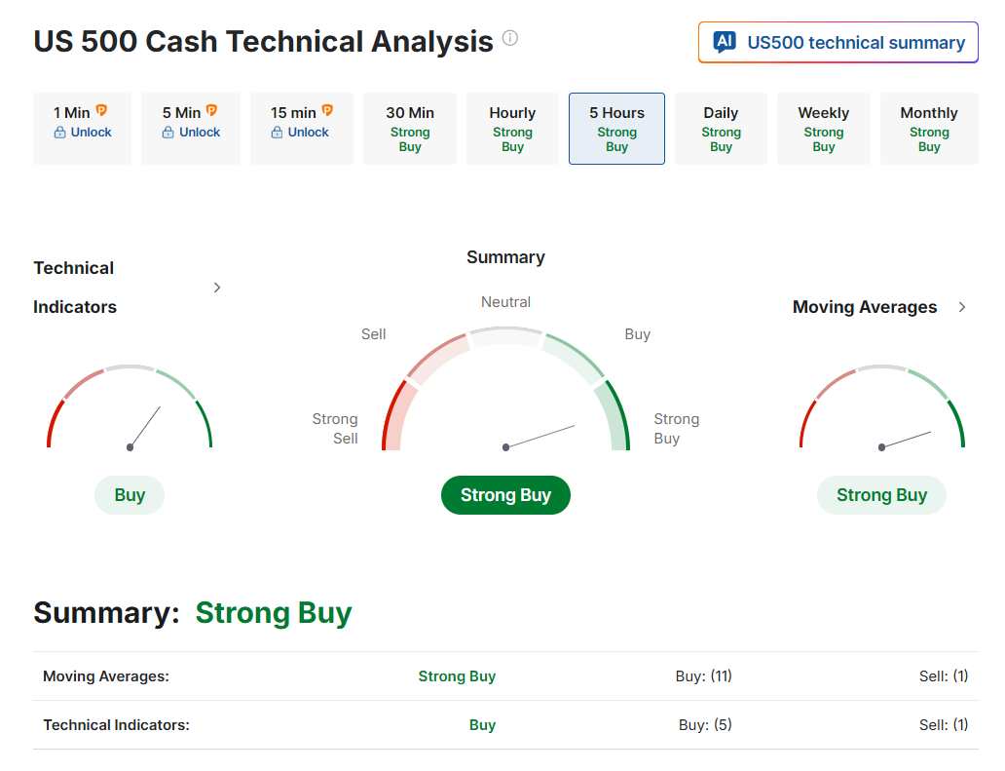Click the premium badge icon on 5 Min
Viewport: 1005px width, 771px height.
(211, 110)
